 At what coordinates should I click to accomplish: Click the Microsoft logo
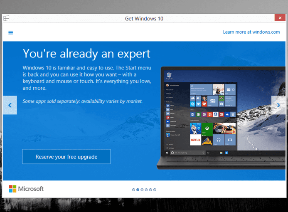pyautogui.click(x=26, y=189)
